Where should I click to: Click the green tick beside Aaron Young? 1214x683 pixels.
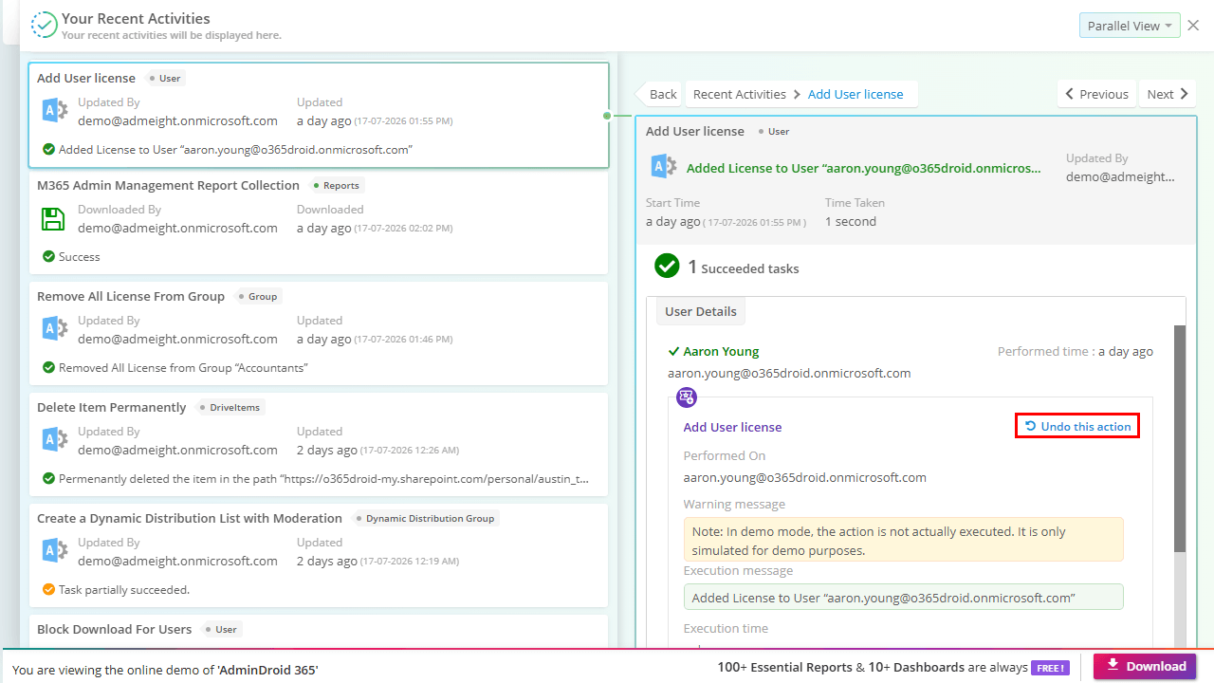click(x=673, y=351)
